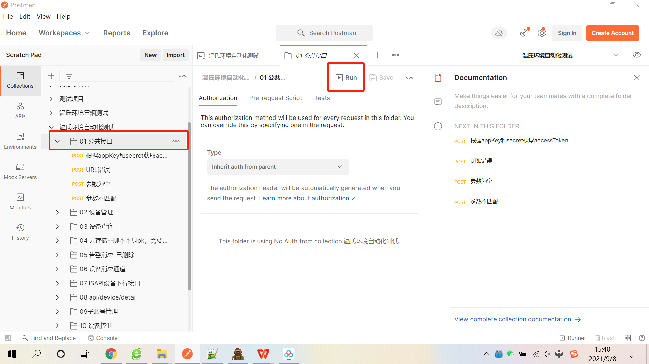Open Learn more about authorization link

[x=307, y=198]
